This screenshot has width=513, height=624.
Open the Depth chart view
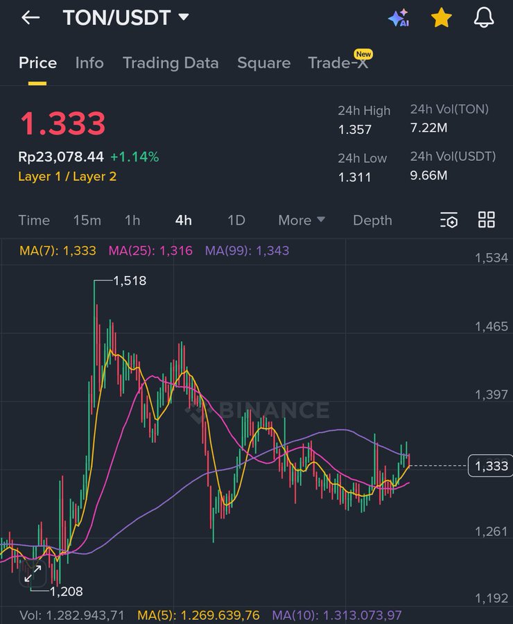(x=372, y=220)
